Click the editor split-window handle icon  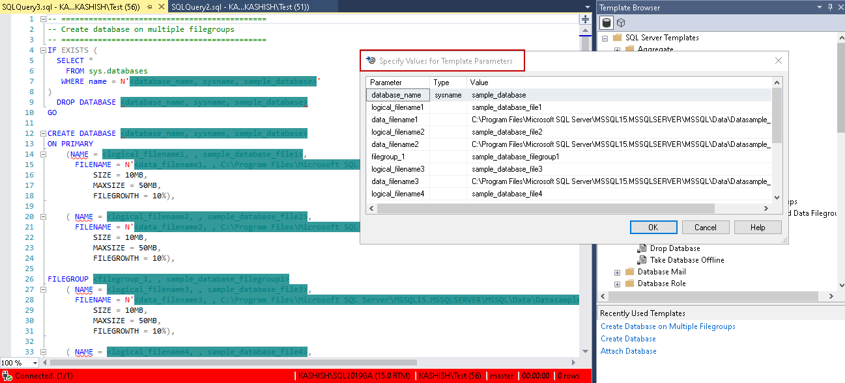[585, 19]
